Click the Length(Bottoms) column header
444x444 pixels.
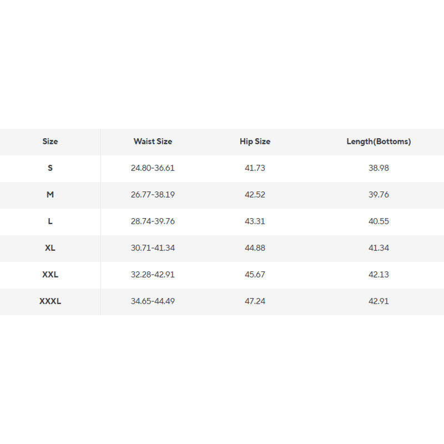(379, 142)
